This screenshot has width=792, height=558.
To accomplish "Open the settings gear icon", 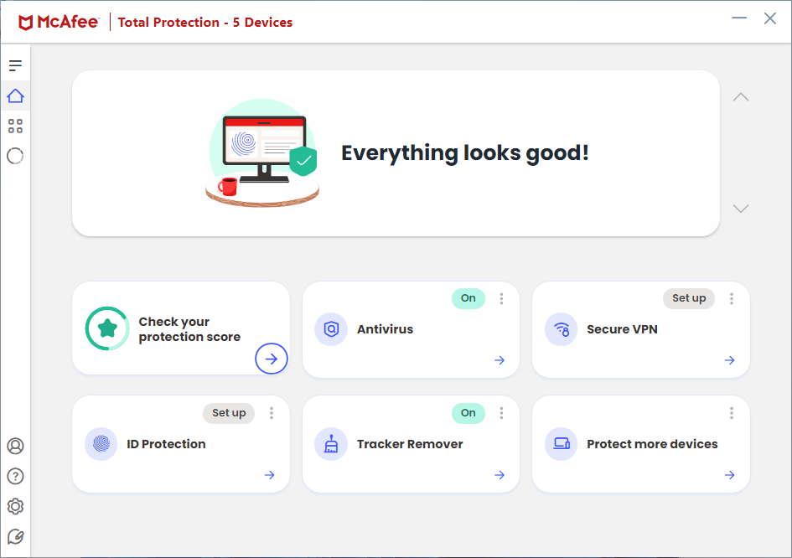I will click(x=15, y=506).
